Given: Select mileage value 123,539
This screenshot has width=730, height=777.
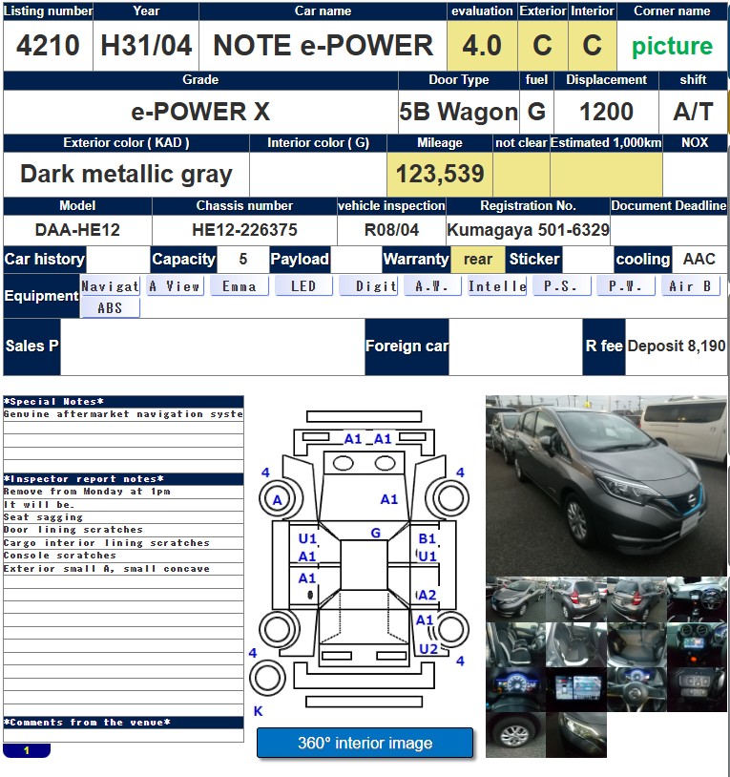Looking at the screenshot, I should click(440, 174).
